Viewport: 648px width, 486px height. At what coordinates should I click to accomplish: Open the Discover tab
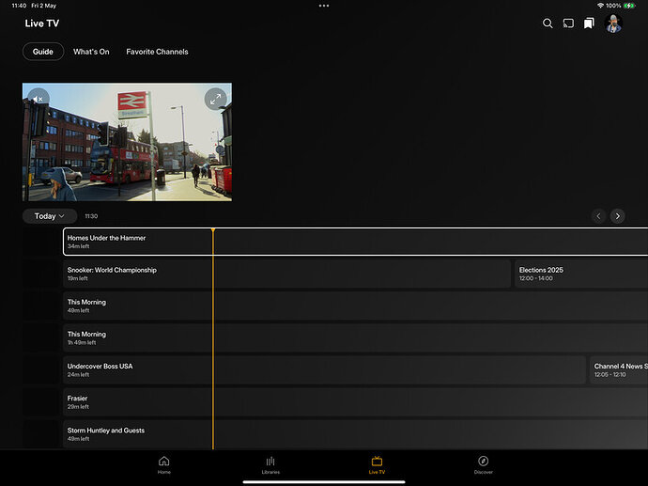point(483,465)
